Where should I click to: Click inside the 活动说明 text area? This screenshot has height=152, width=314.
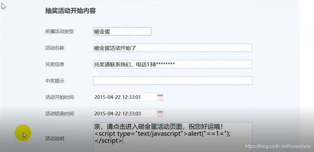tap(173, 137)
